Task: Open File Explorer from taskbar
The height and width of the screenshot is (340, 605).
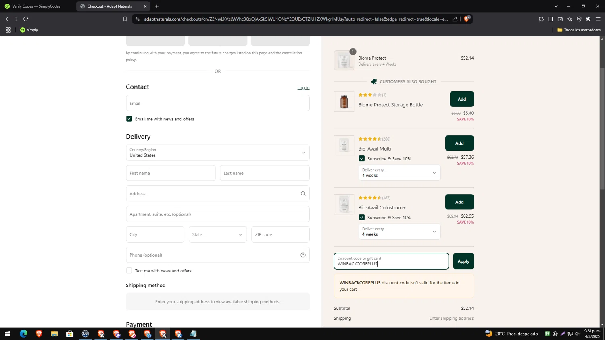Action: (x=54, y=334)
